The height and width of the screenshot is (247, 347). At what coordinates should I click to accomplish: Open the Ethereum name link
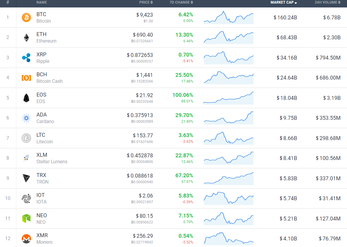pos(46,41)
